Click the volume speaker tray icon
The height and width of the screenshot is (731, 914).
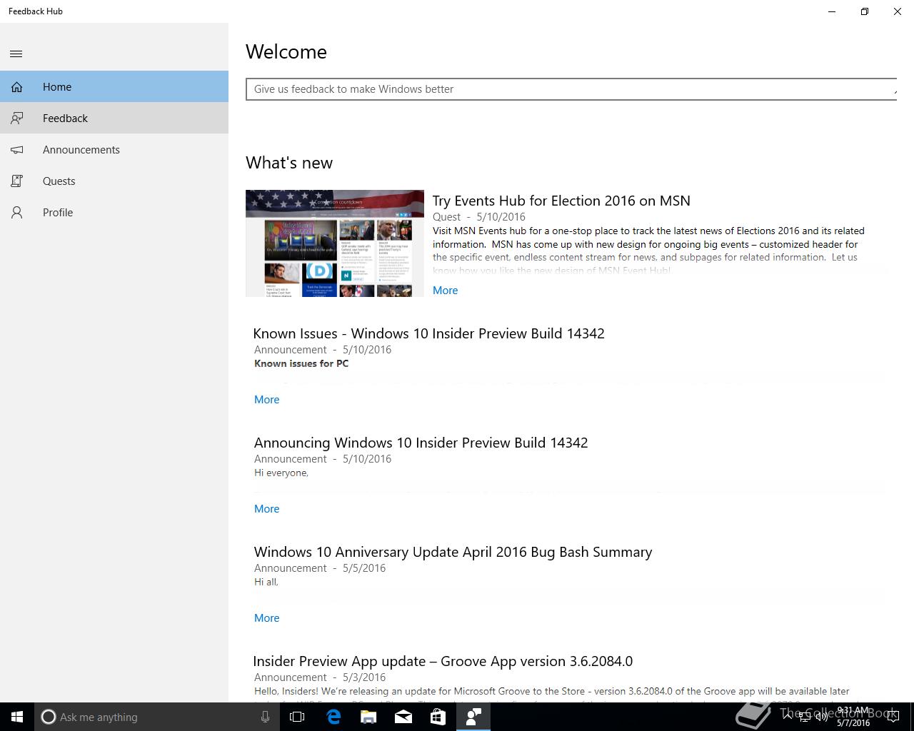tap(822, 717)
